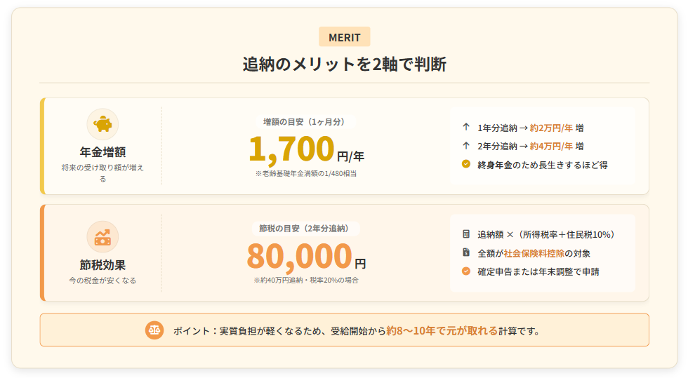Screen dimensions: 688x378
Task: Click the MERIT badge label
Action: 344,37
